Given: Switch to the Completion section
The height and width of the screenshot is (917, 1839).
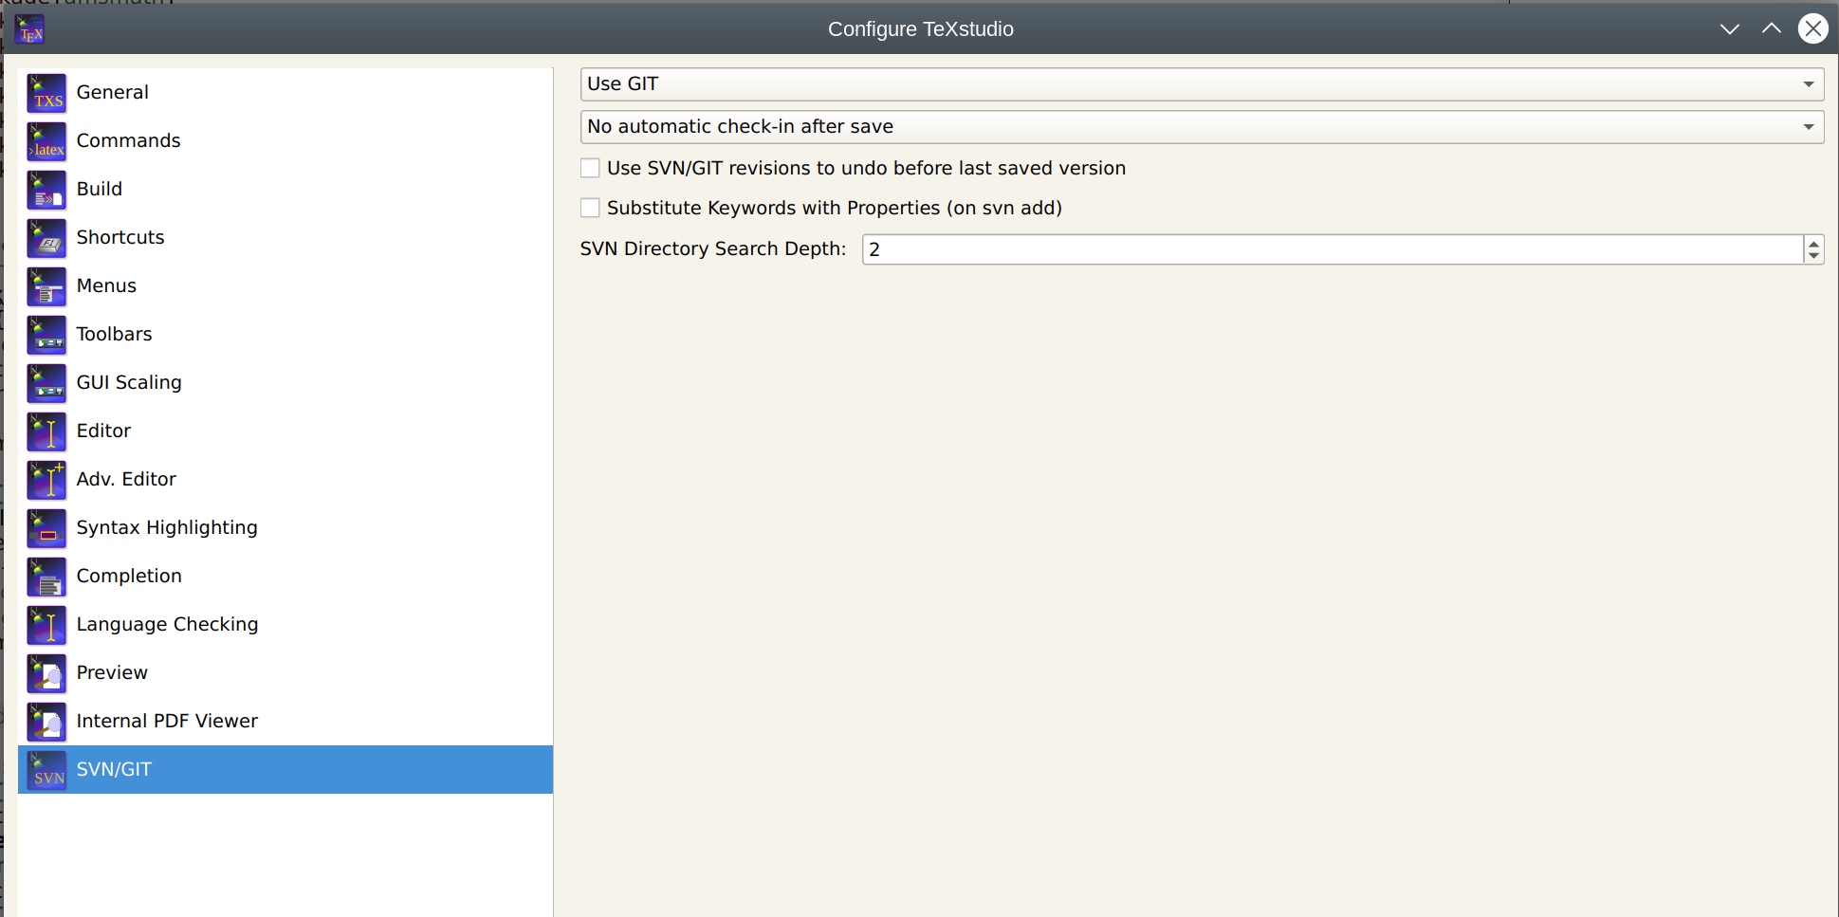Looking at the screenshot, I should [129, 576].
